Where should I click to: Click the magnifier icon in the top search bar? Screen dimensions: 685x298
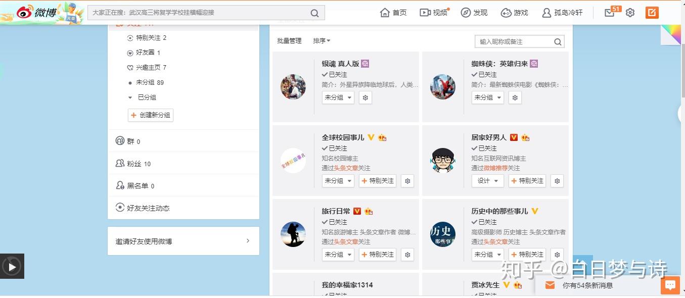point(314,13)
